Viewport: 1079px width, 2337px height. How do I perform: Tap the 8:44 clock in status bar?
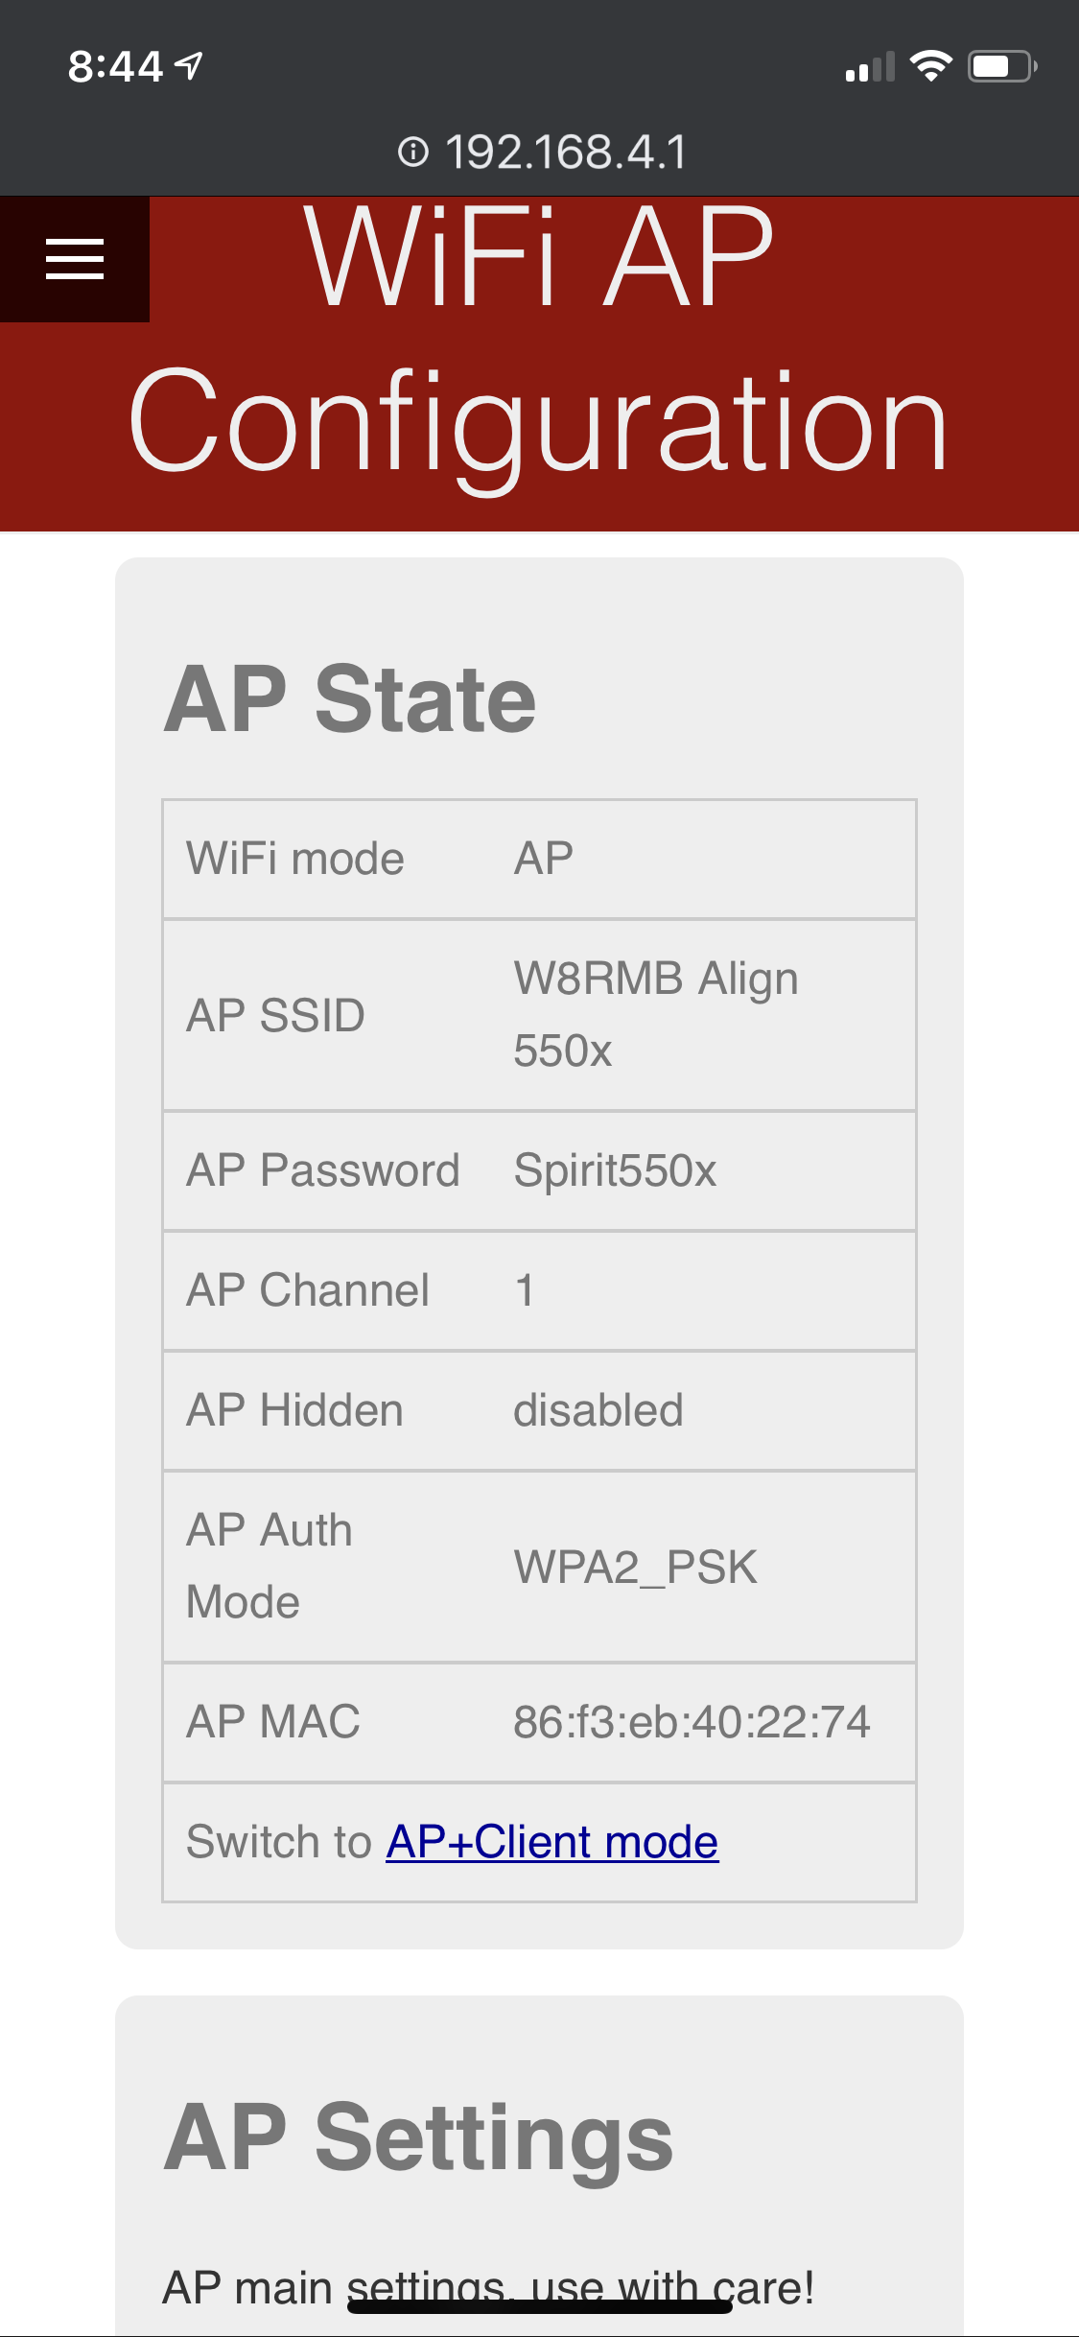[115, 66]
